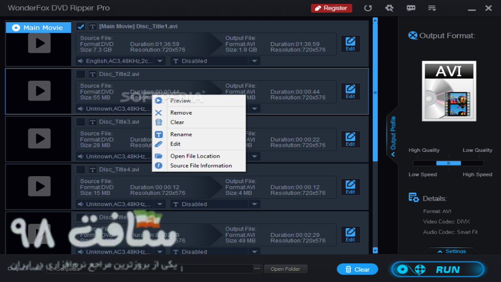The height and width of the screenshot is (282, 501).
Task: Click the Register button
Action: pyautogui.click(x=331, y=8)
